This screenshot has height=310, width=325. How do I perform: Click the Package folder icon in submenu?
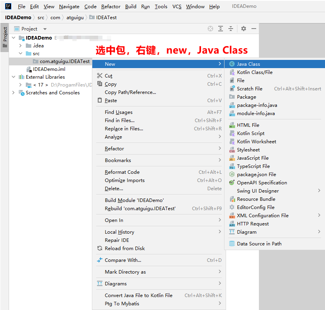coord(232,97)
